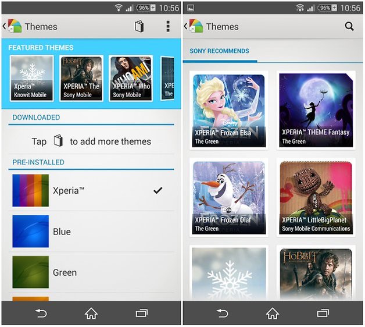Tap the signal strength icon in right status bar
The image size is (365, 327).
310,8
